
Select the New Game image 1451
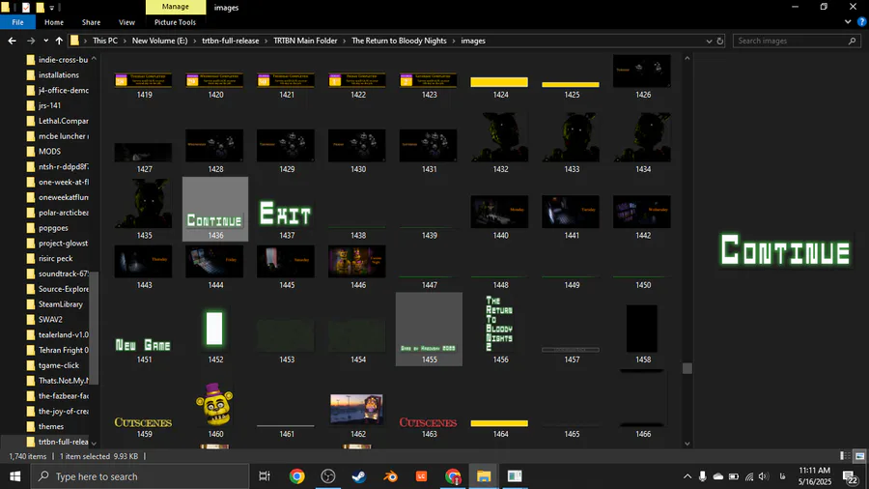point(144,346)
